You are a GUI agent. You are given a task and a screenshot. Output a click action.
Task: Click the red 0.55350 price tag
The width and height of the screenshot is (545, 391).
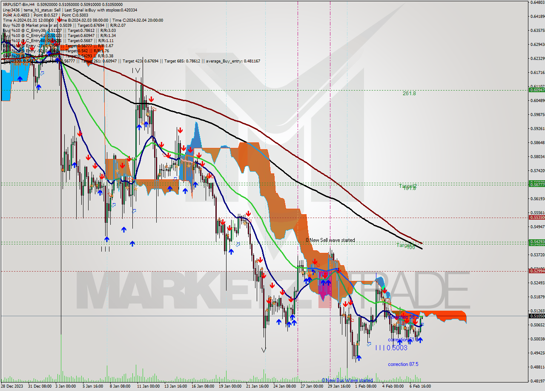click(x=536, y=217)
